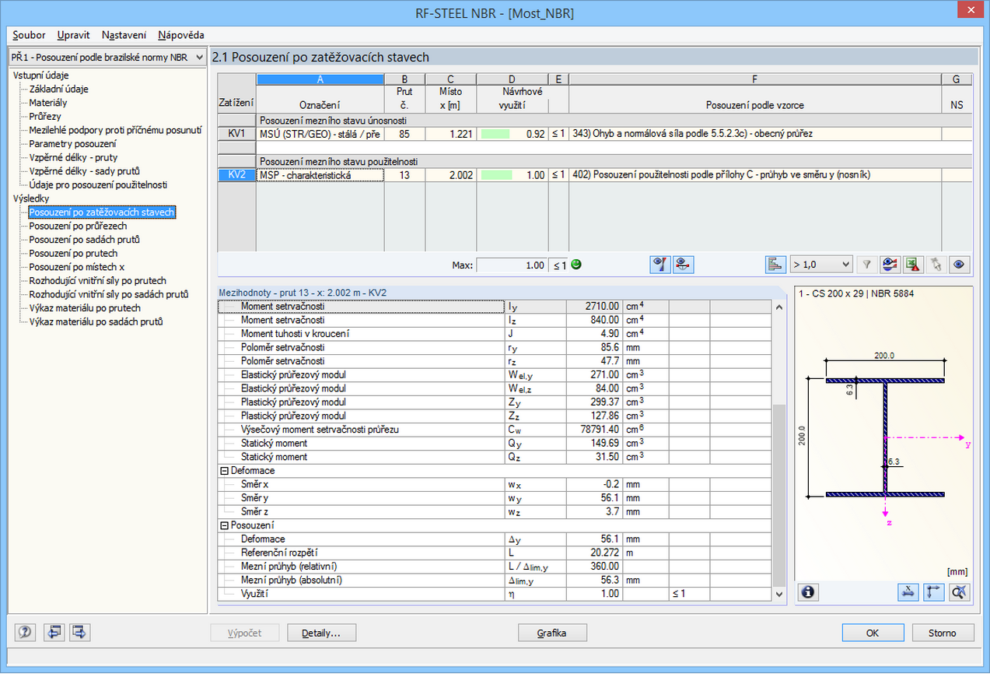Select the KV2 row header
Viewport: 990px width, 674px height.
coord(237,175)
